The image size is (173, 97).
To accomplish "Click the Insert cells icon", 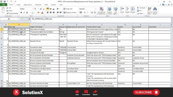I will pyautogui.click(x=122, y=9).
